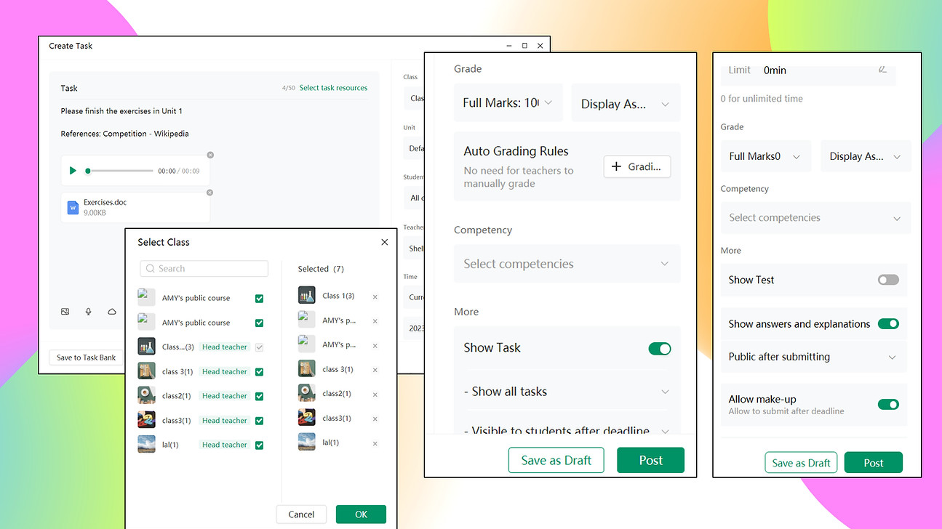Image resolution: width=942 pixels, height=529 pixels.
Task: Click the Class...(3) flask thumbnail with Head teacher tag
Action: (146, 347)
